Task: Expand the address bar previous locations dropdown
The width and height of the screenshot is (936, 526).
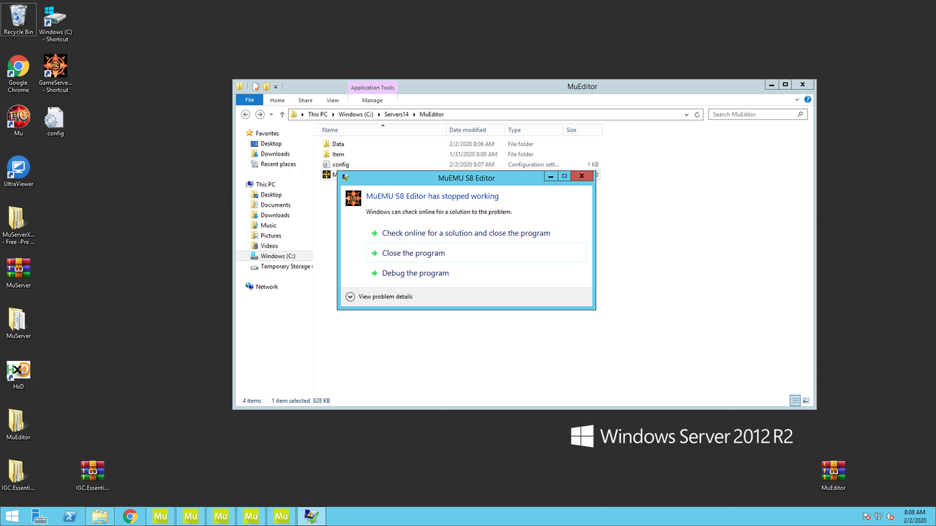Action: click(686, 115)
